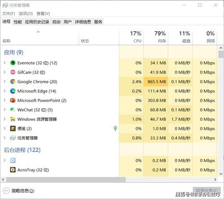This screenshot has height=199, width=224.
Task: Expand the Microsoft PowerPoint process group
Action: (x=4, y=100)
